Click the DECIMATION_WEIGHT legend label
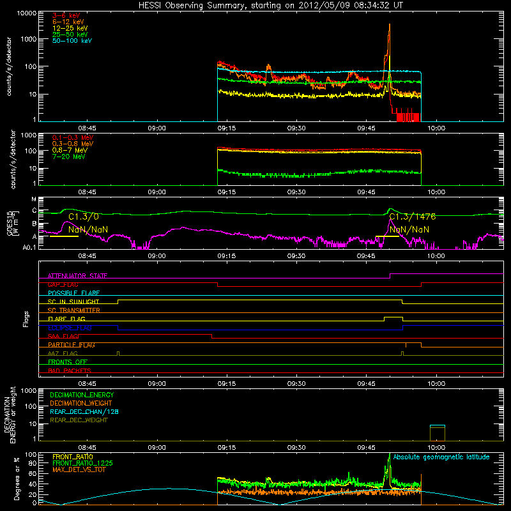This screenshot has width=511, height=511. point(81,403)
